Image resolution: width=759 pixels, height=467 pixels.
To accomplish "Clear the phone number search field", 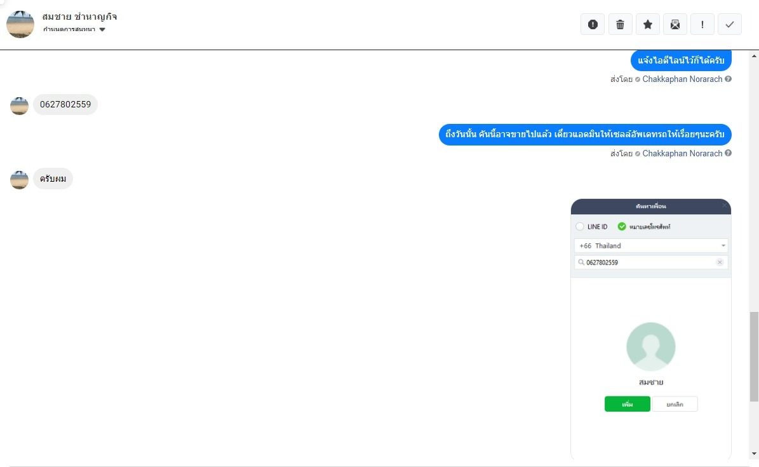I will coord(720,262).
